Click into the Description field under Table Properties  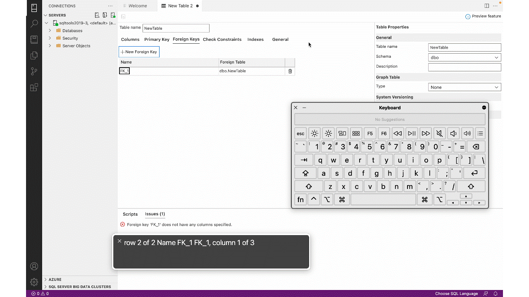tap(464, 67)
